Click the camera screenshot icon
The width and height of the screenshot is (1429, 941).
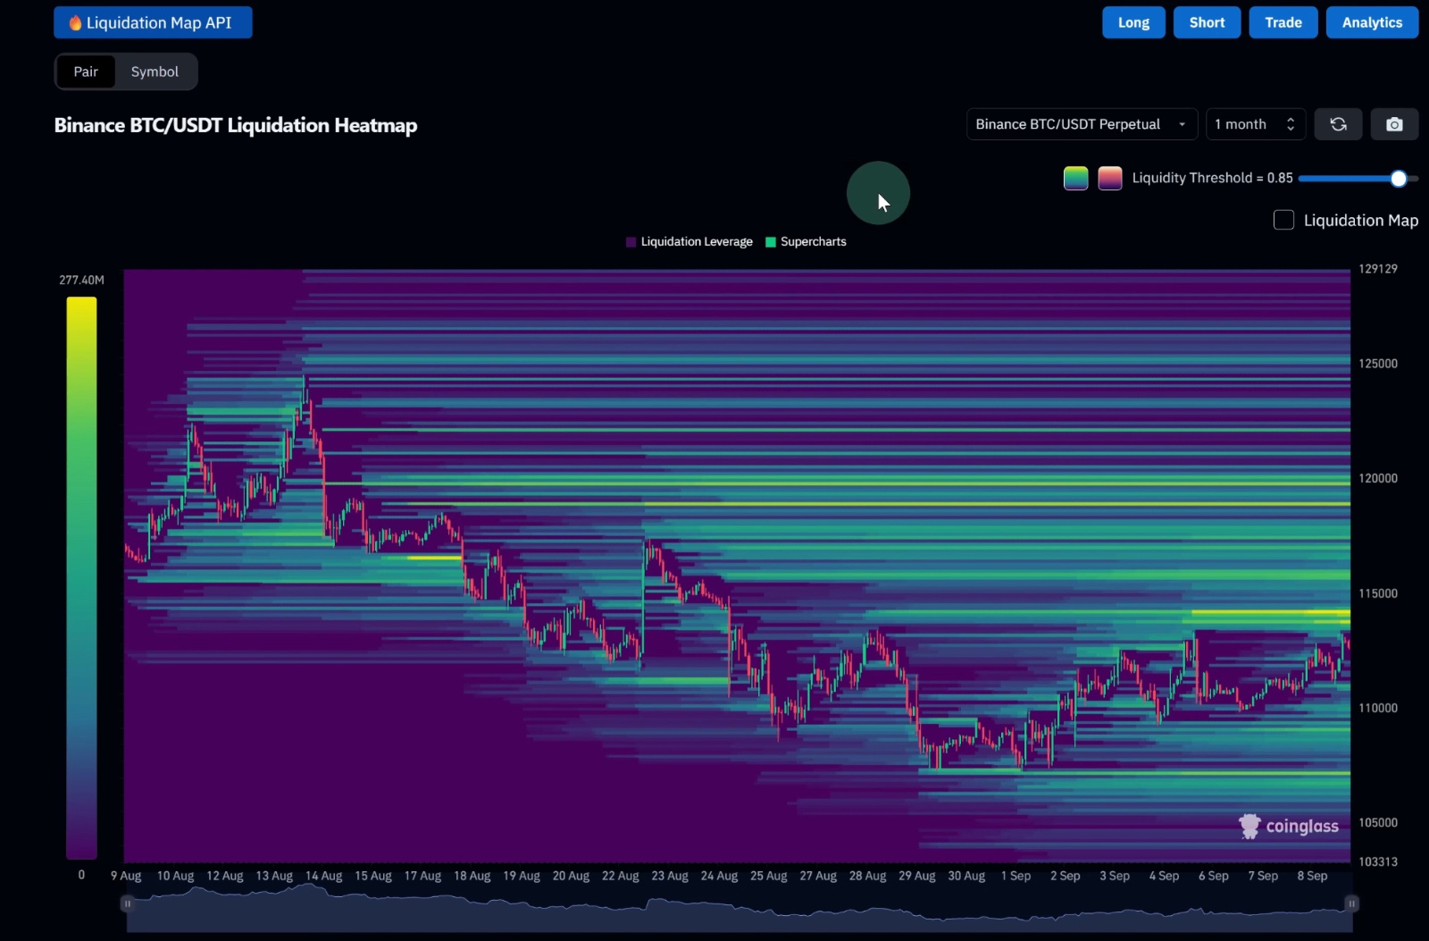point(1393,124)
